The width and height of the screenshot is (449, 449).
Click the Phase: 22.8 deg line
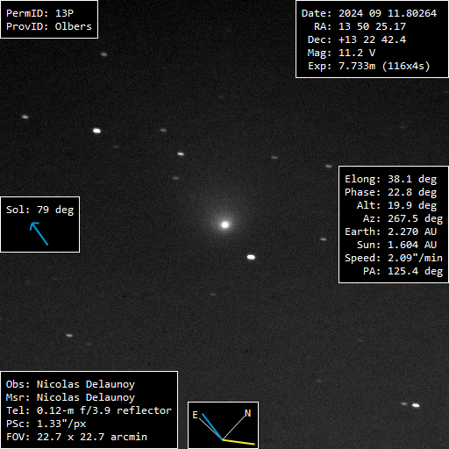point(390,192)
